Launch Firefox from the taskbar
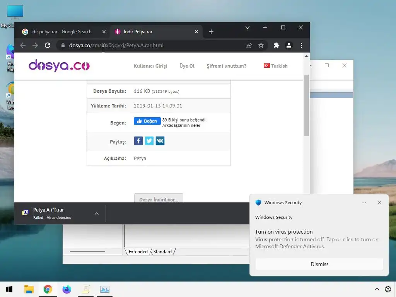This screenshot has width=396, height=297. [67, 289]
